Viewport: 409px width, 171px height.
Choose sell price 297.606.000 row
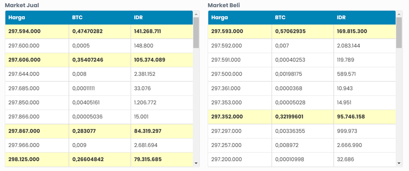(99, 60)
